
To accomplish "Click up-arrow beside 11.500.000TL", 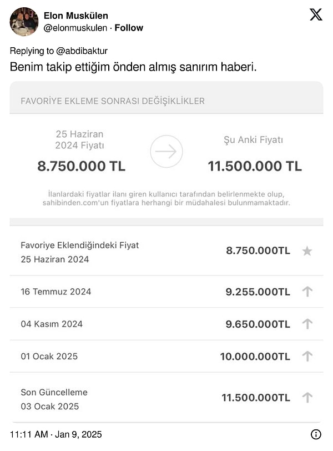I will point(307,398).
